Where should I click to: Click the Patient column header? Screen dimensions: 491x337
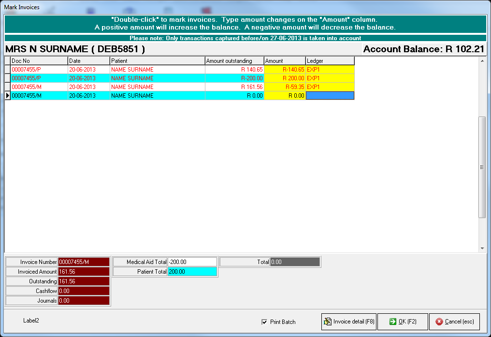click(x=157, y=61)
